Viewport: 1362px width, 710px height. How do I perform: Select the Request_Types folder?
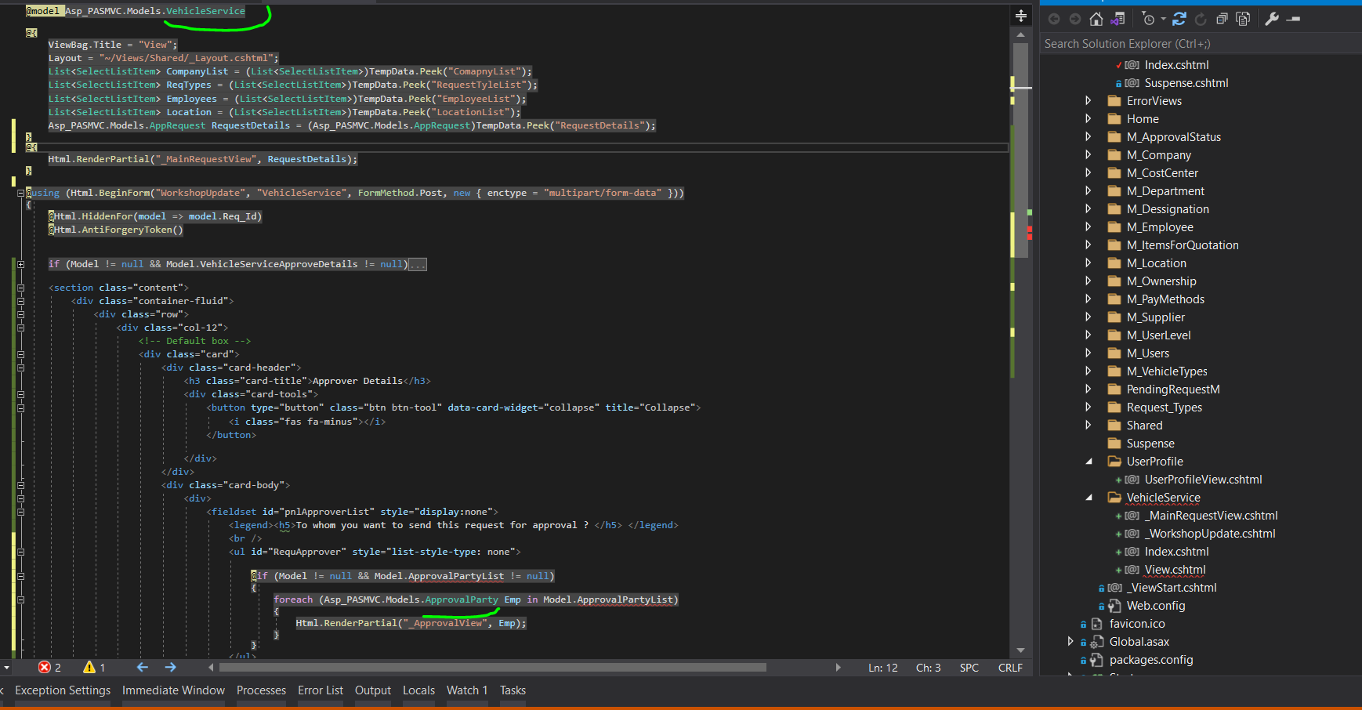(1165, 408)
